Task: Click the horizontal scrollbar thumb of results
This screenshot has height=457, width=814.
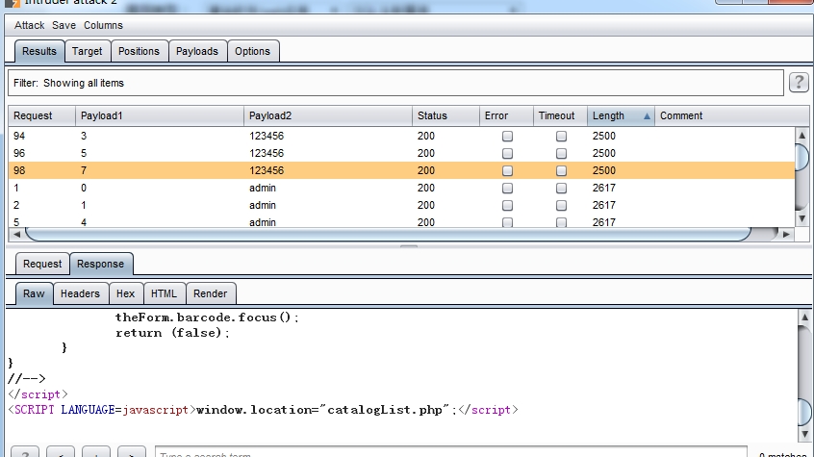Action: click(388, 234)
